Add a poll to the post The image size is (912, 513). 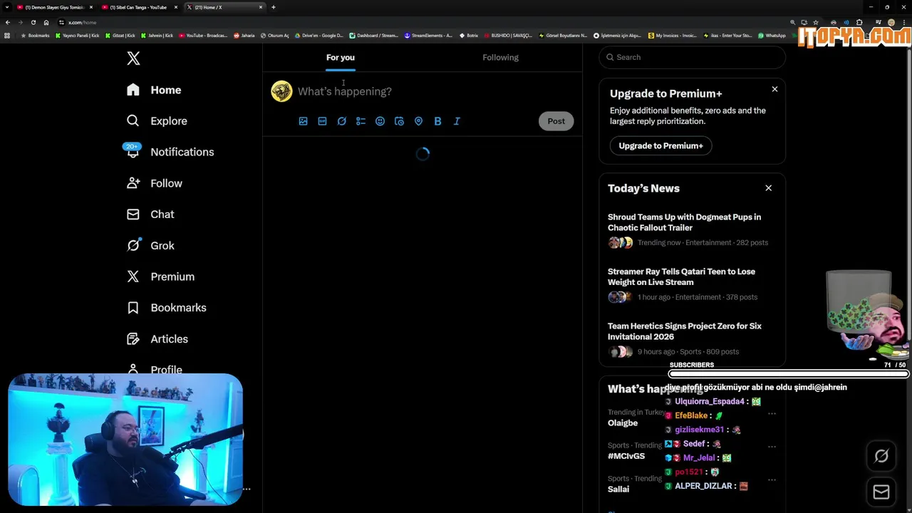click(x=361, y=121)
